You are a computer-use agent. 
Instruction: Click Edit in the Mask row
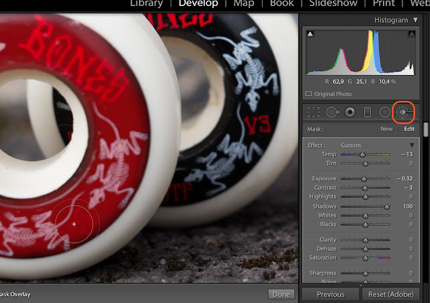[x=409, y=129]
